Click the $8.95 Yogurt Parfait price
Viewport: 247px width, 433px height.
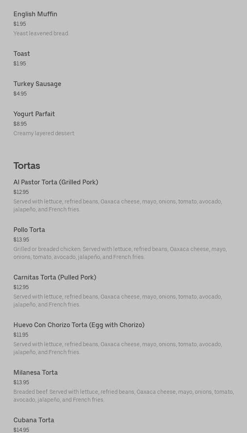[x=20, y=124]
